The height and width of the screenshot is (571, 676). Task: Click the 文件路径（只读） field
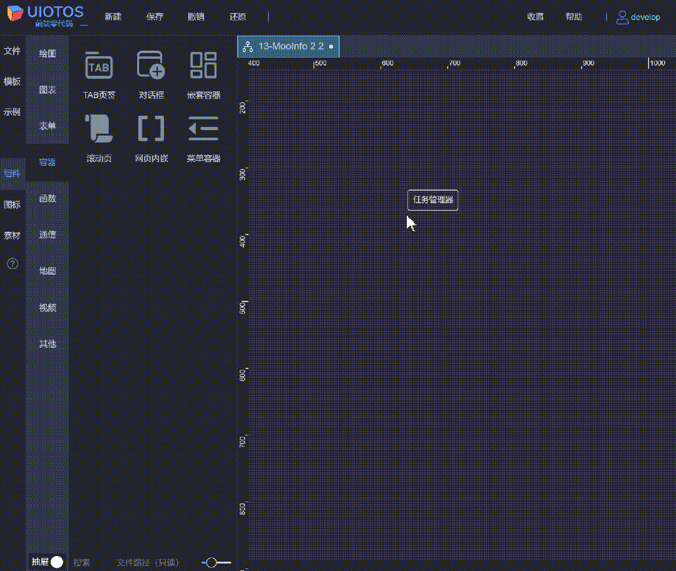[148, 562]
